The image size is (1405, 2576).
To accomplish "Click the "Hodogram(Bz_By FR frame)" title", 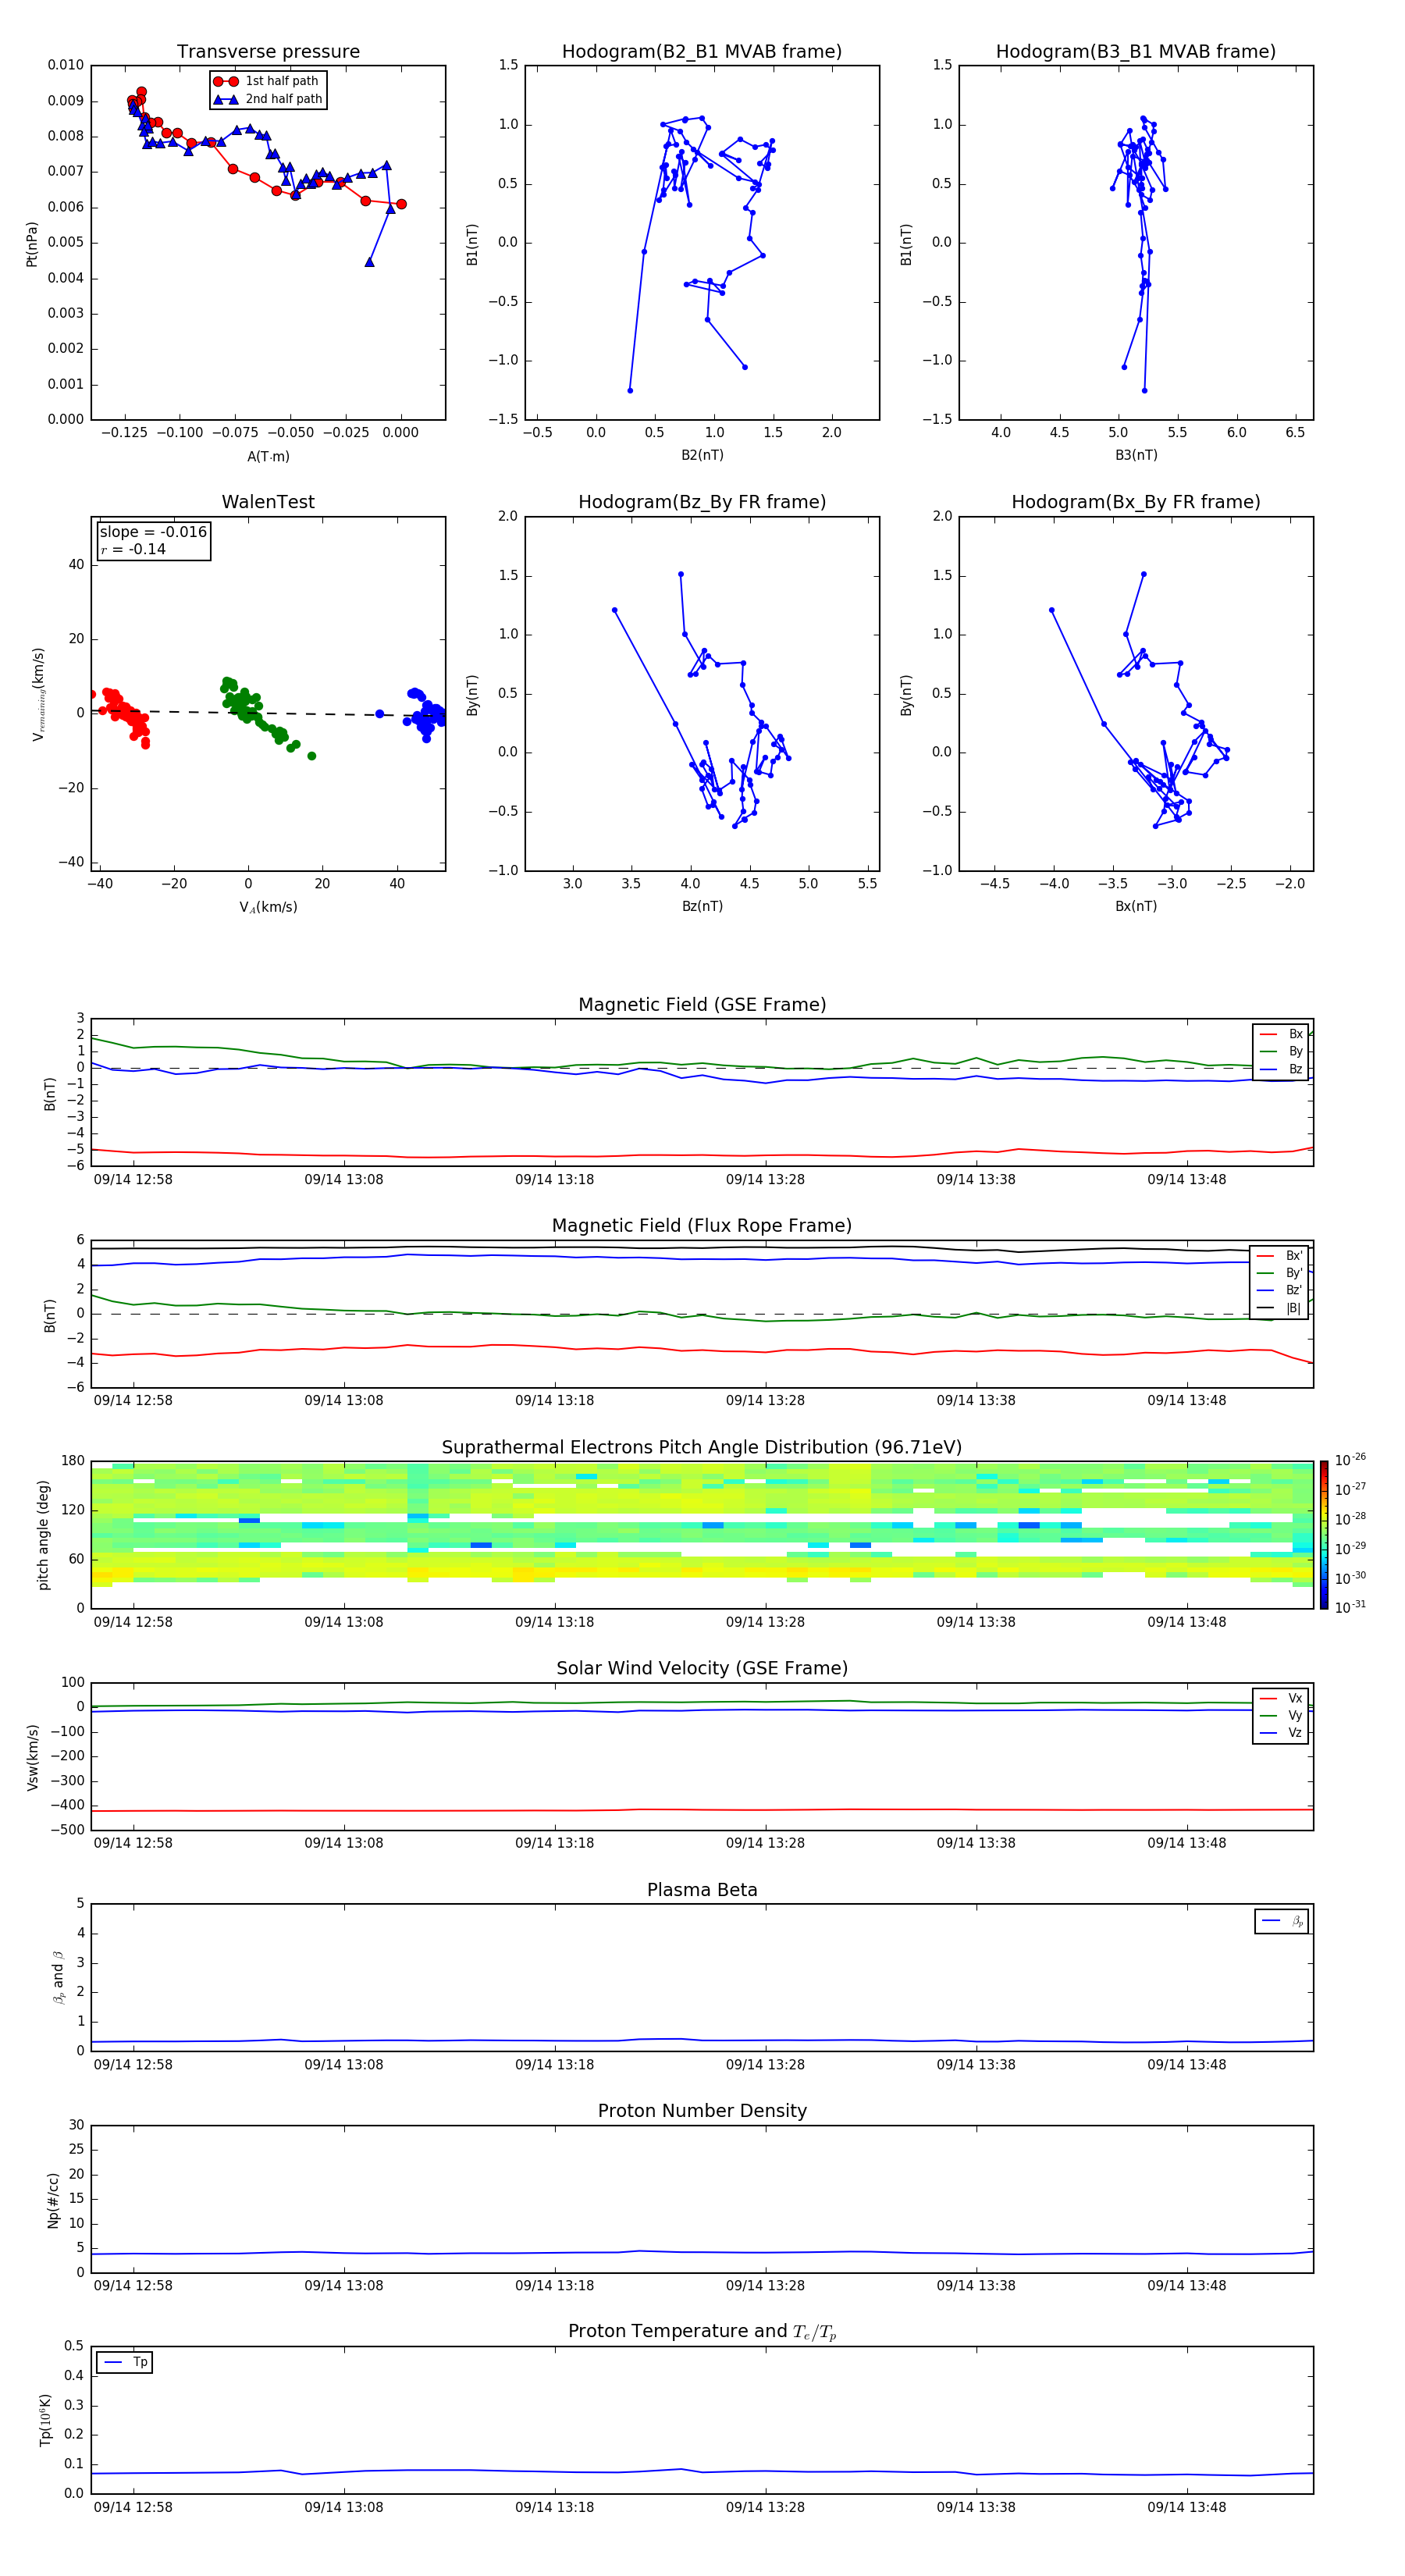I will 702,502.
